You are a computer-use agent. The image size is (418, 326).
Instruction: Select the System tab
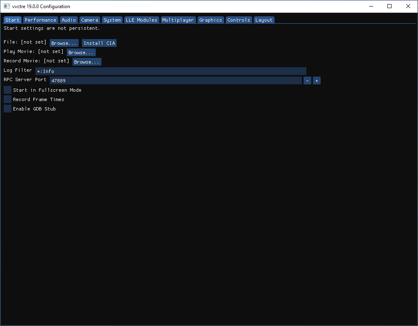112,20
